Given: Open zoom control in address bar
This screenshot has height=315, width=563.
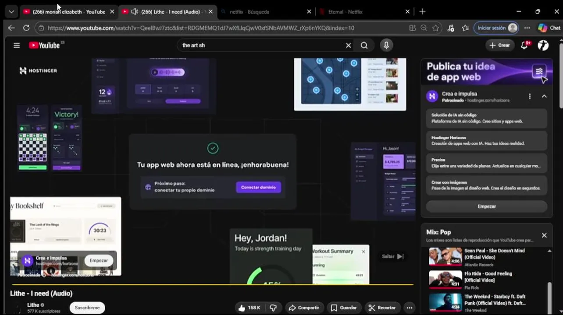Looking at the screenshot, I should pos(424,28).
